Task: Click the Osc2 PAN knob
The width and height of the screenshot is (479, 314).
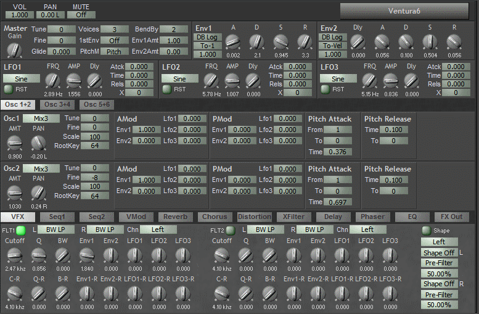Action: 38,193
